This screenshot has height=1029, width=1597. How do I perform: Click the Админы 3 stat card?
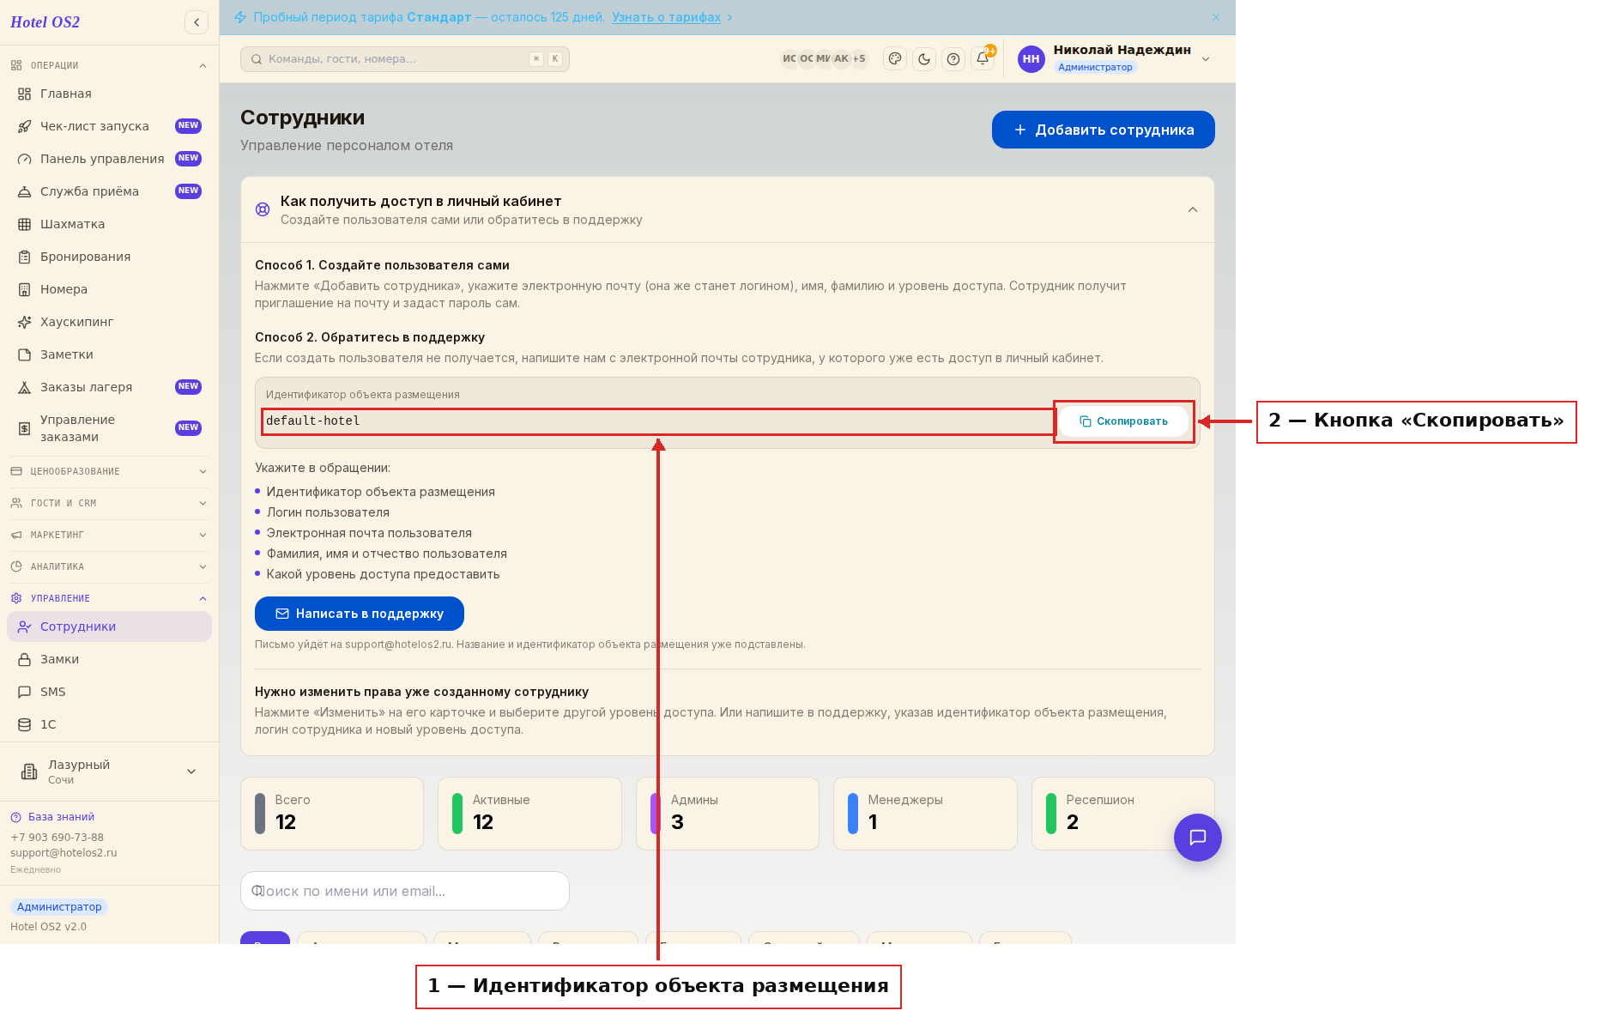[x=728, y=814]
